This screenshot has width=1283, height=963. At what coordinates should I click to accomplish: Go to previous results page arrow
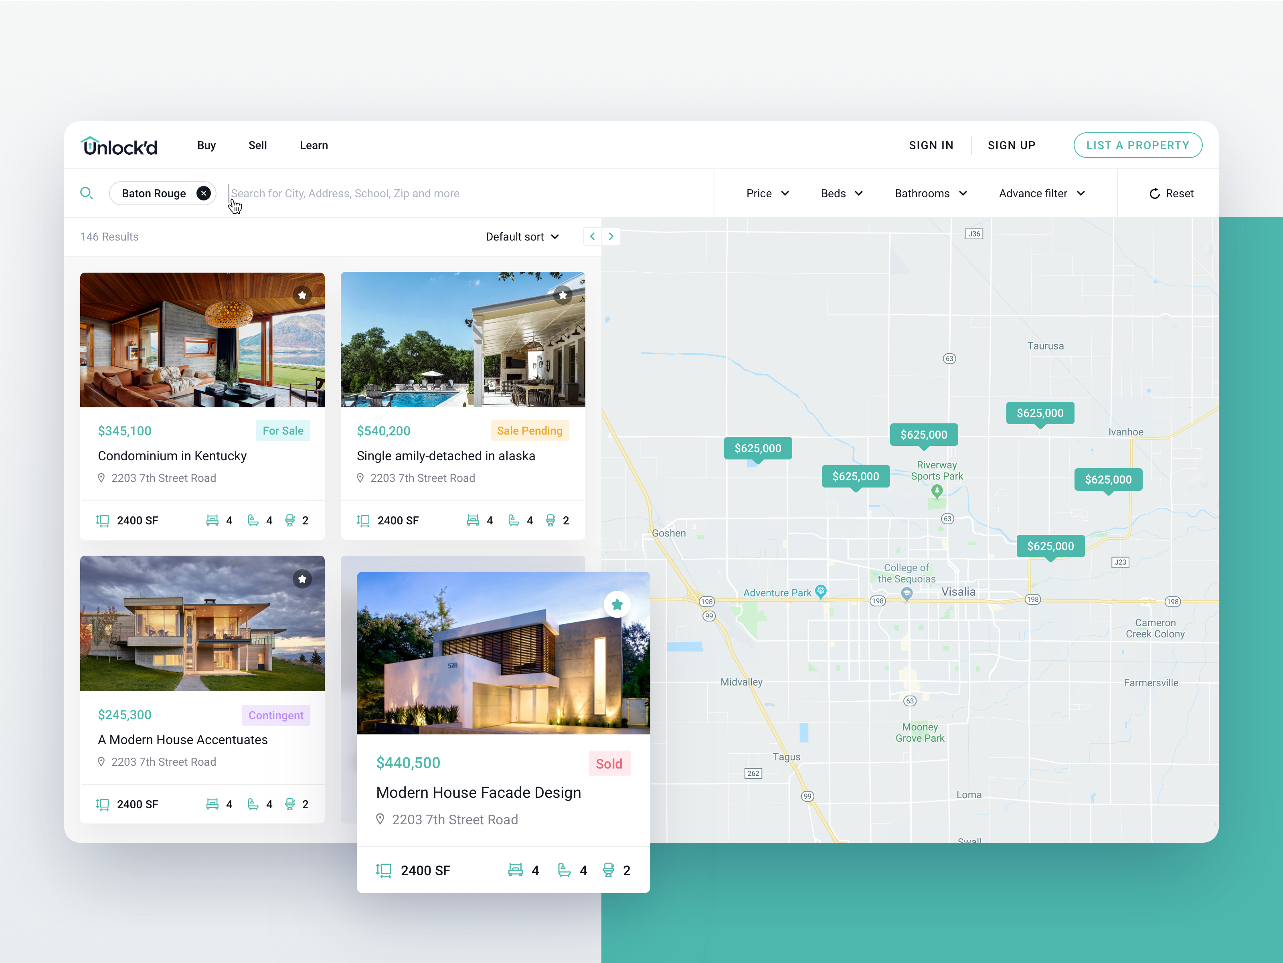(x=592, y=236)
